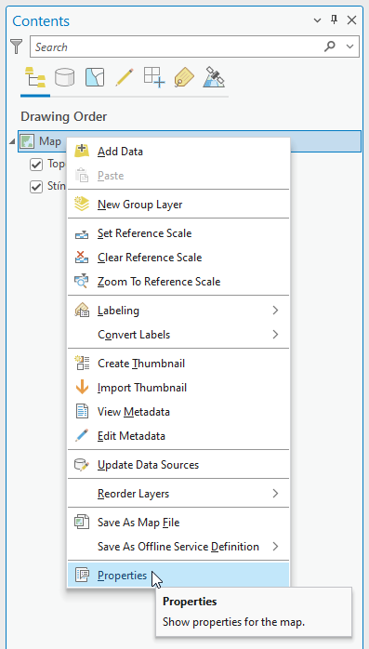Uncheck the Topographic layer checkbox

click(x=36, y=165)
